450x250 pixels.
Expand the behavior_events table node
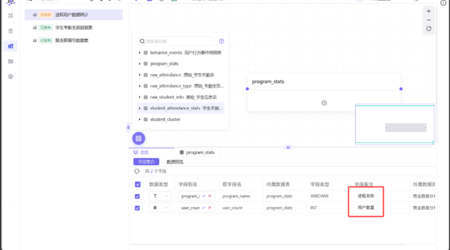point(140,53)
